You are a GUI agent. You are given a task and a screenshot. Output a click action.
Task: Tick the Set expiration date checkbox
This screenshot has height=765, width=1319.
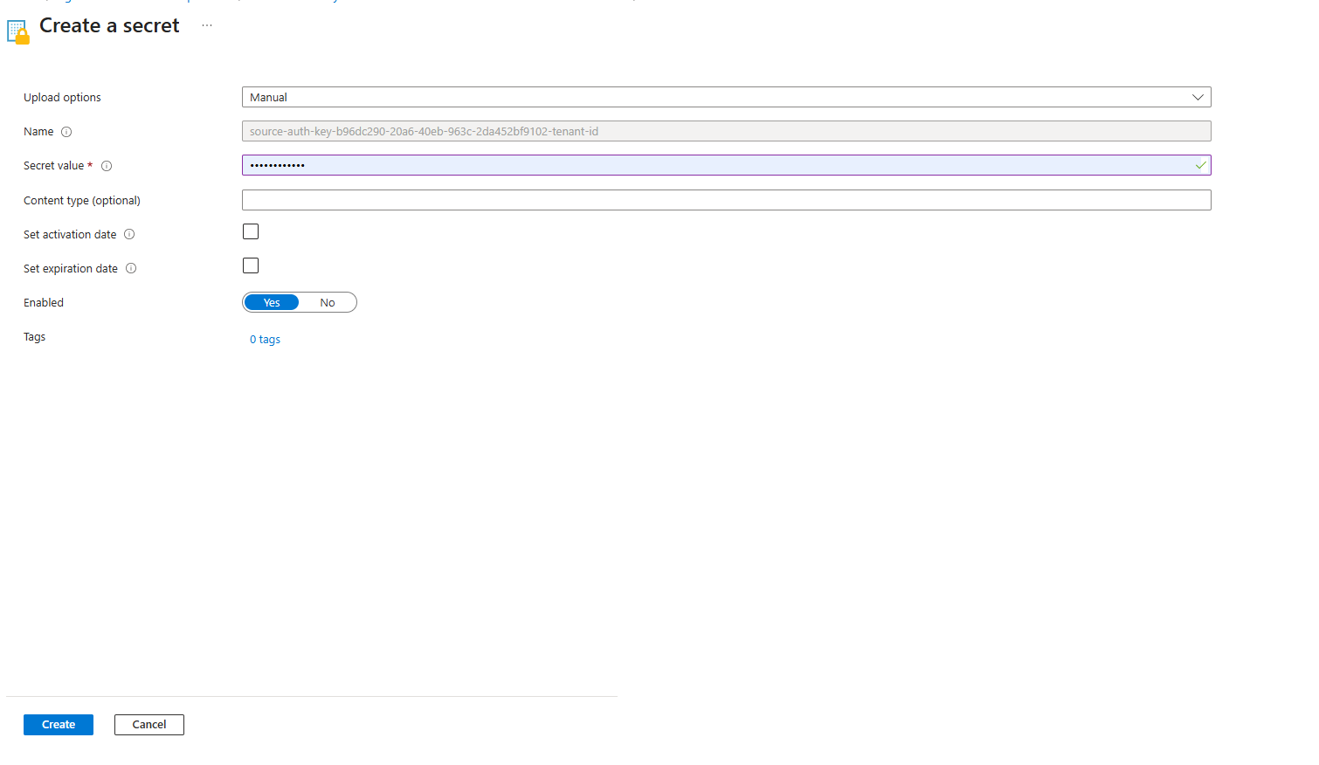tap(251, 265)
